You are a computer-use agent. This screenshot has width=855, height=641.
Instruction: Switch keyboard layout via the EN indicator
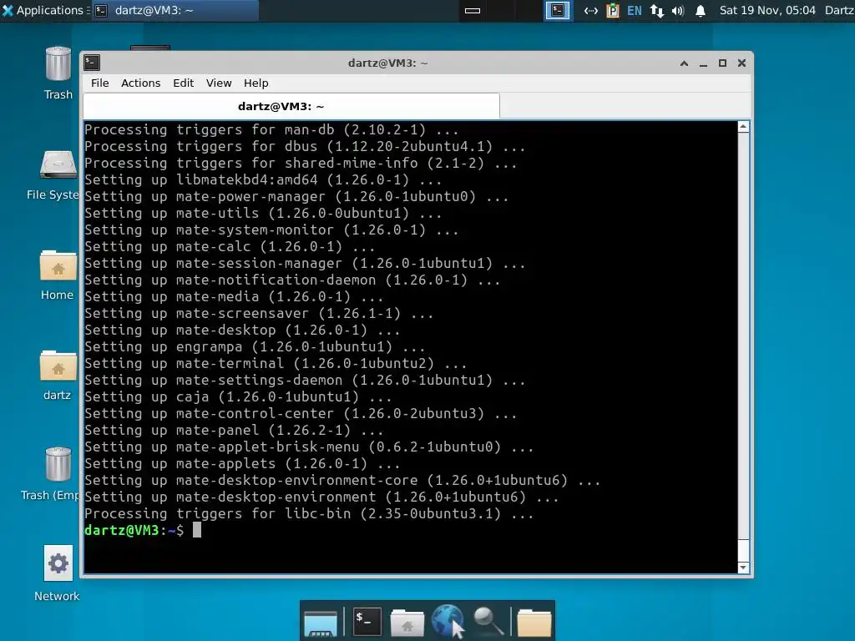(x=635, y=10)
